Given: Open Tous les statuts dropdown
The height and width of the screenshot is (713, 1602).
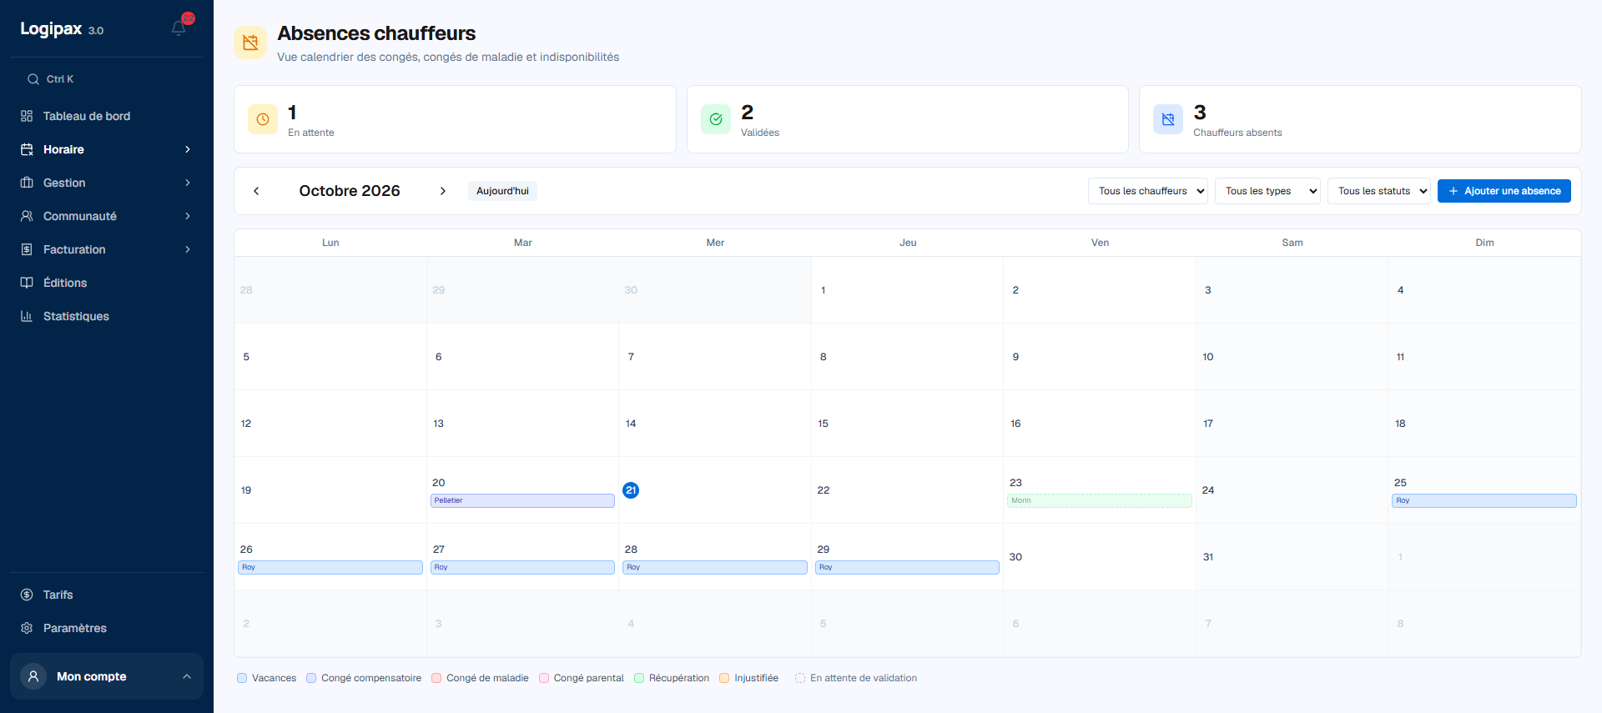Looking at the screenshot, I should (x=1379, y=191).
